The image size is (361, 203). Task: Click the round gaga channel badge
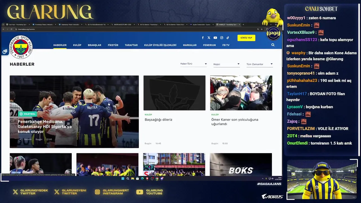pos(273,34)
